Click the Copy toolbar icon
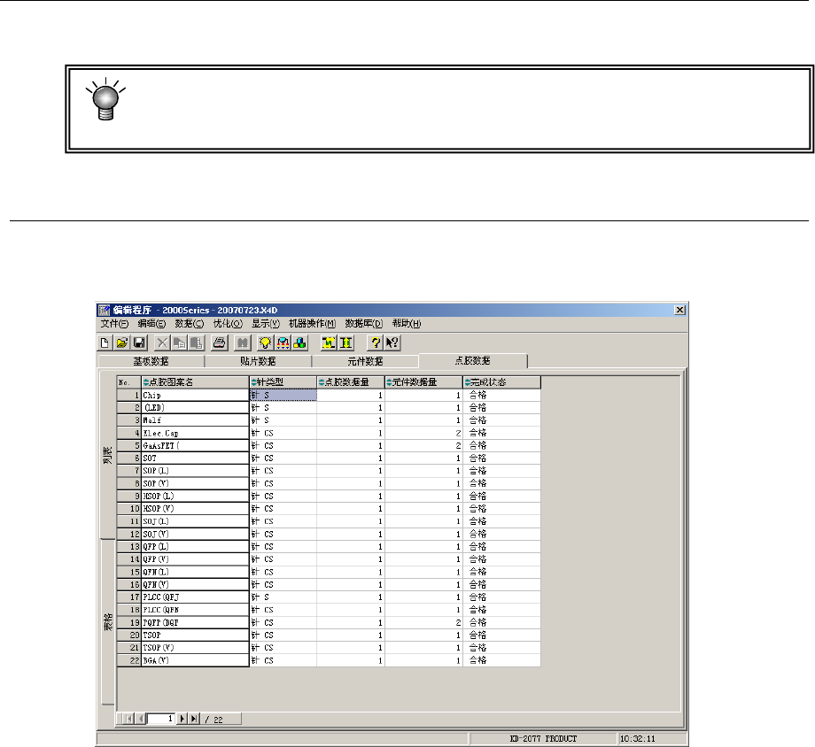The image size is (815, 747). (x=179, y=343)
